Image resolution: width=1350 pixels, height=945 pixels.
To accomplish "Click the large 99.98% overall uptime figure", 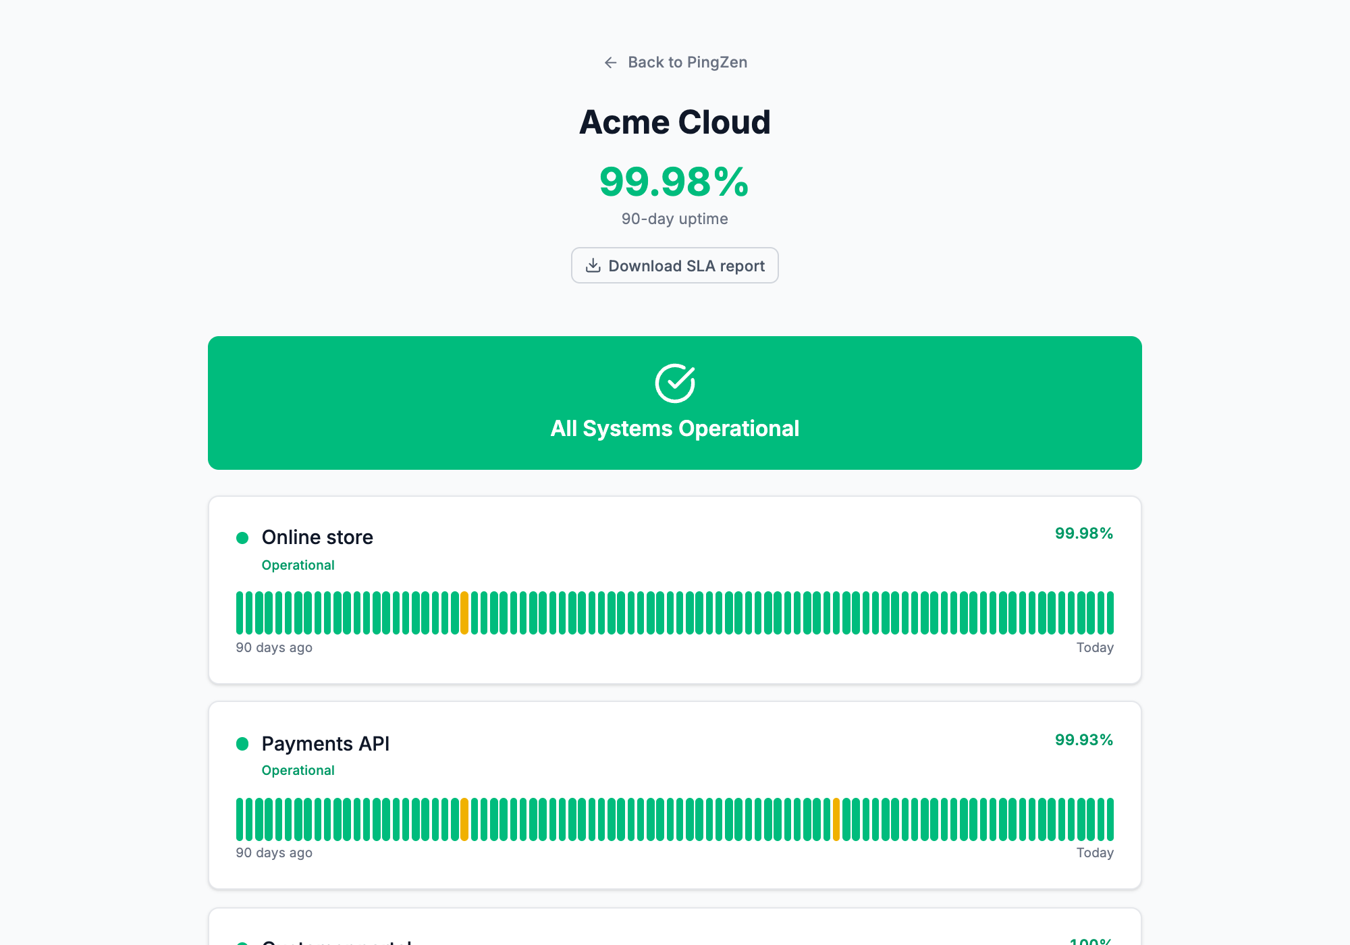I will click(x=674, y=182).
